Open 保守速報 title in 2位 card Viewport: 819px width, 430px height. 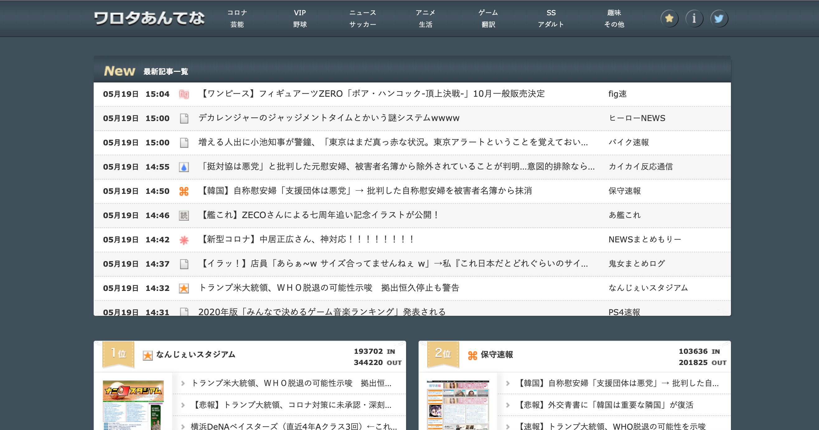497,354
